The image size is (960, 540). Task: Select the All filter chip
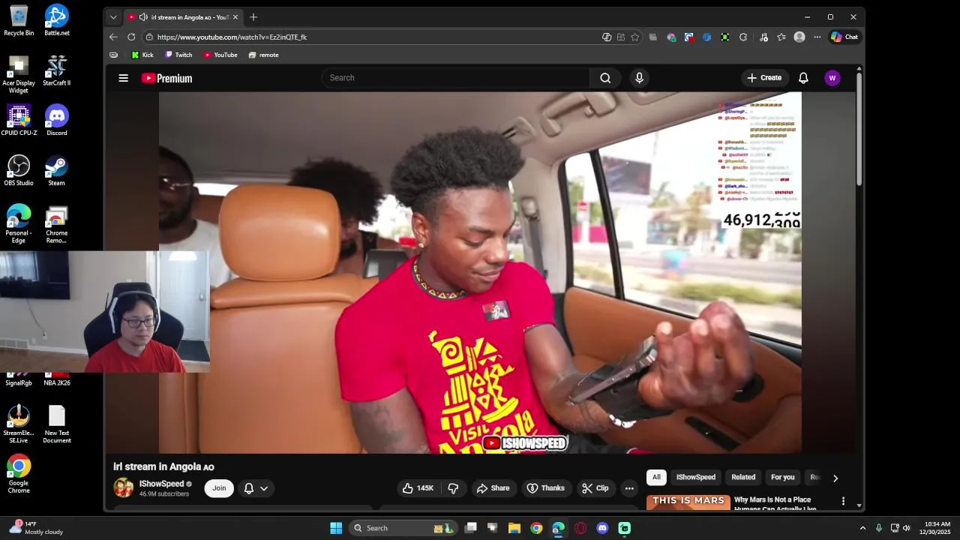coord(656,477)
